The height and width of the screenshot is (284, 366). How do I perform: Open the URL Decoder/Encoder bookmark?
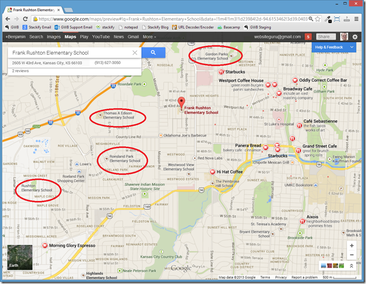(193, 27)
